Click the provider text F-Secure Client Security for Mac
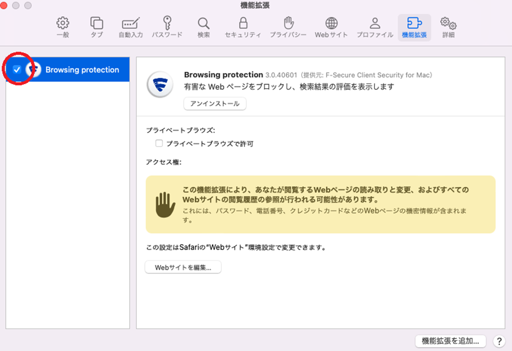 378,75
